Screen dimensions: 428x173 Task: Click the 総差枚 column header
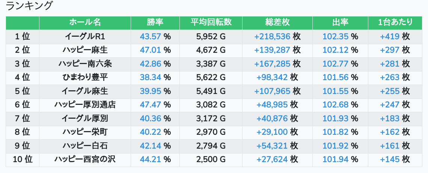pyautogui.click(x=277, y=22)
